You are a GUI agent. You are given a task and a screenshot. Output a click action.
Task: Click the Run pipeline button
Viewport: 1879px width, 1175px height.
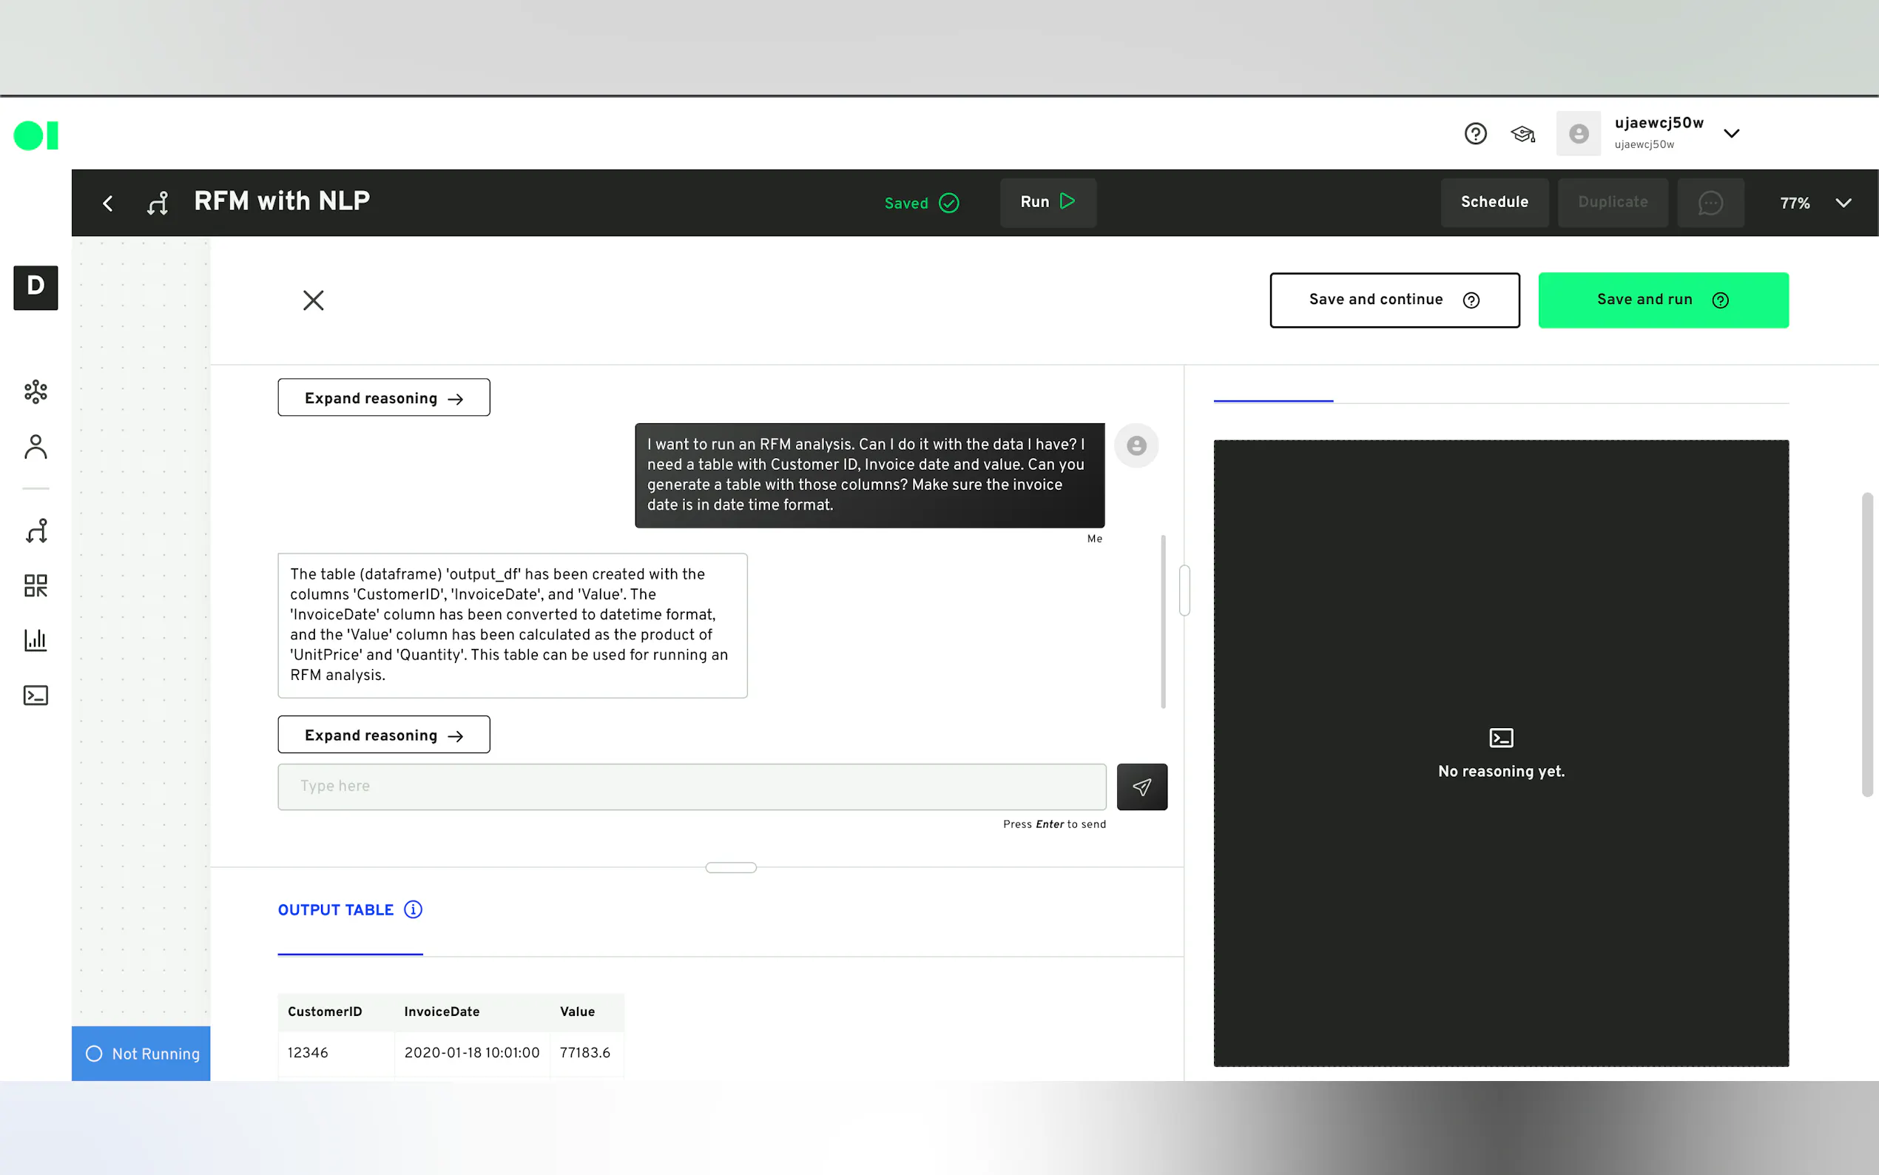tap(1047, 202)
